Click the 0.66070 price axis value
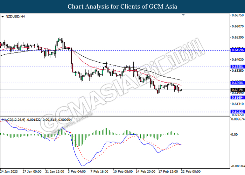This screenshot has width=245, height=175. coord(238,26)
